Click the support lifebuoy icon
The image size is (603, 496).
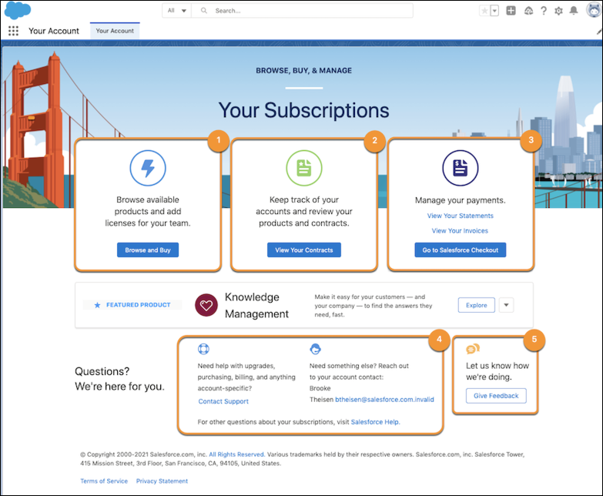[x=203, y=349]
